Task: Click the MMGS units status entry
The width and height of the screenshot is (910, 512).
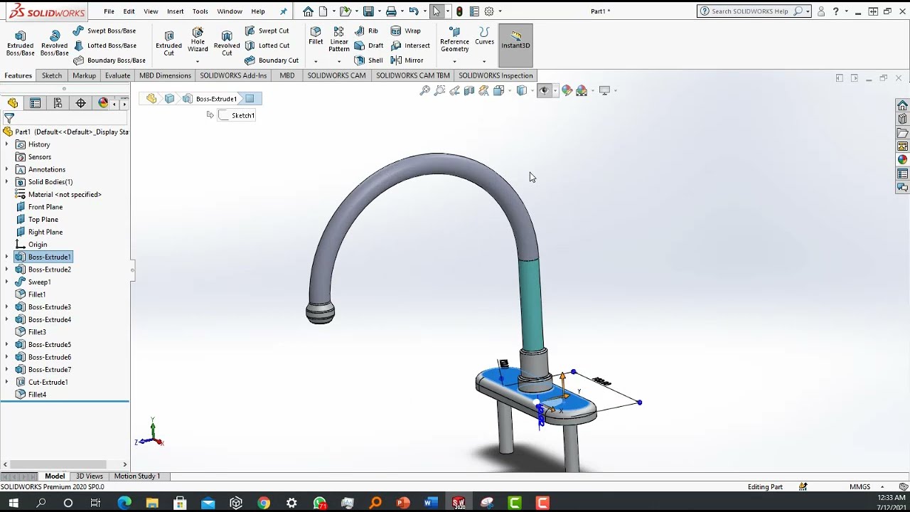Action: tap(860, 487)
